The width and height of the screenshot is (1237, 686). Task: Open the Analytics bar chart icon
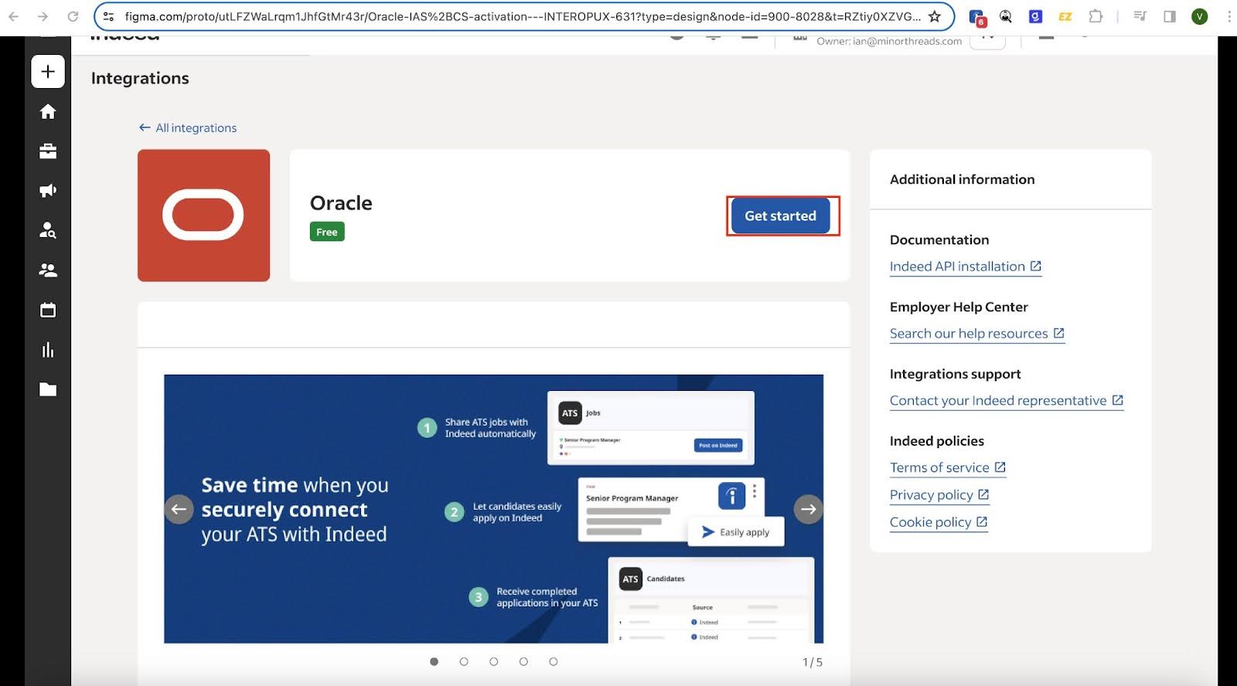coord(48,350)
